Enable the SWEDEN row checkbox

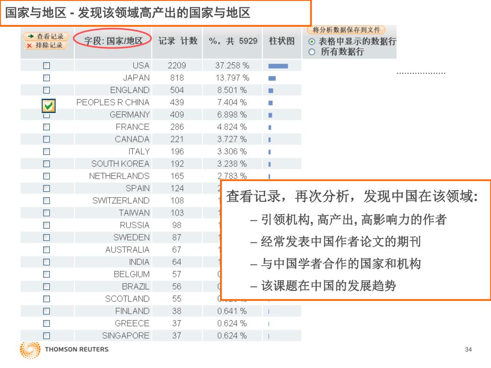click(47, 238)
